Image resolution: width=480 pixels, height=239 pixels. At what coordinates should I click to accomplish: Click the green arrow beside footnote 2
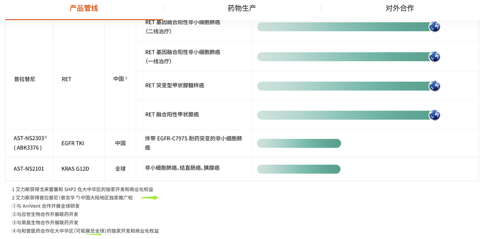[149, 198]
